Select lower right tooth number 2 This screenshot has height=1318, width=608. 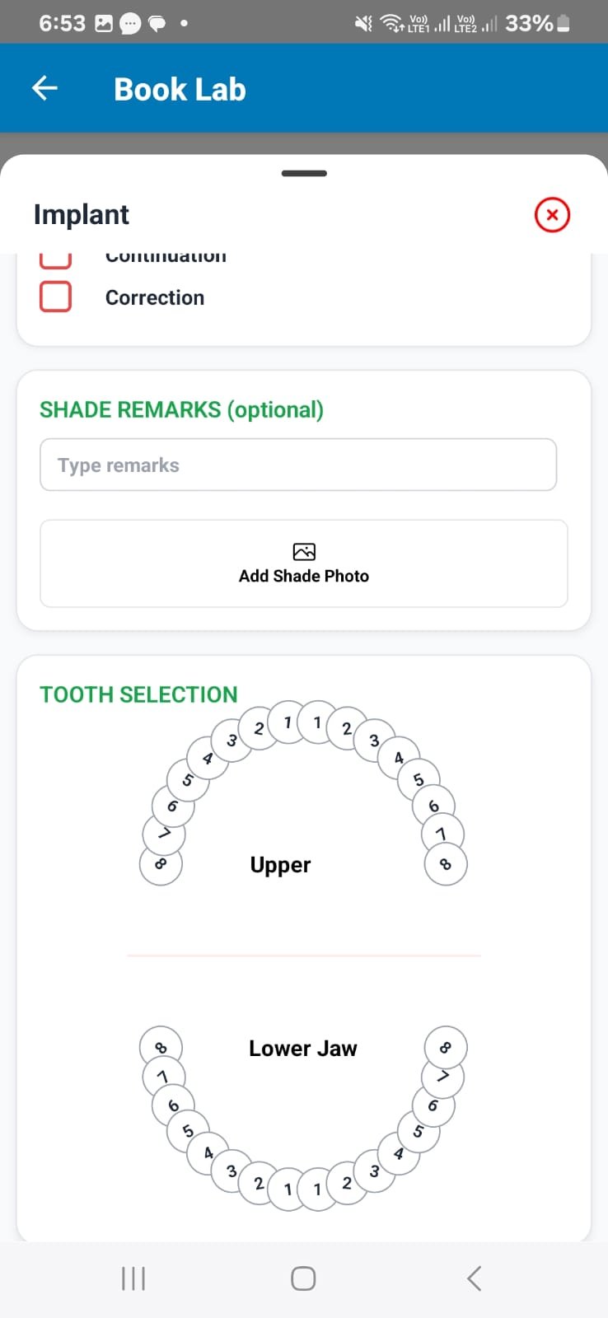click(347, 1184)
